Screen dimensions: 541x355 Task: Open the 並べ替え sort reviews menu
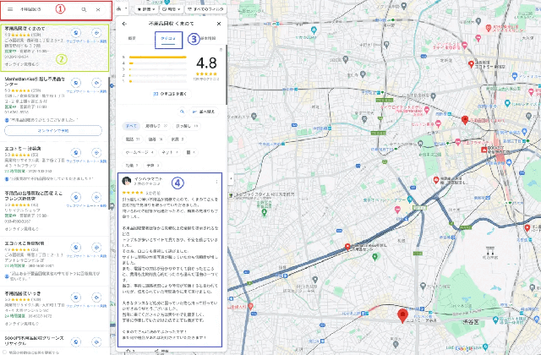(x=204, y=112)
